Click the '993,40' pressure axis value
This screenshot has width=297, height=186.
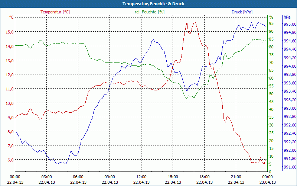(x=290, y=91)
